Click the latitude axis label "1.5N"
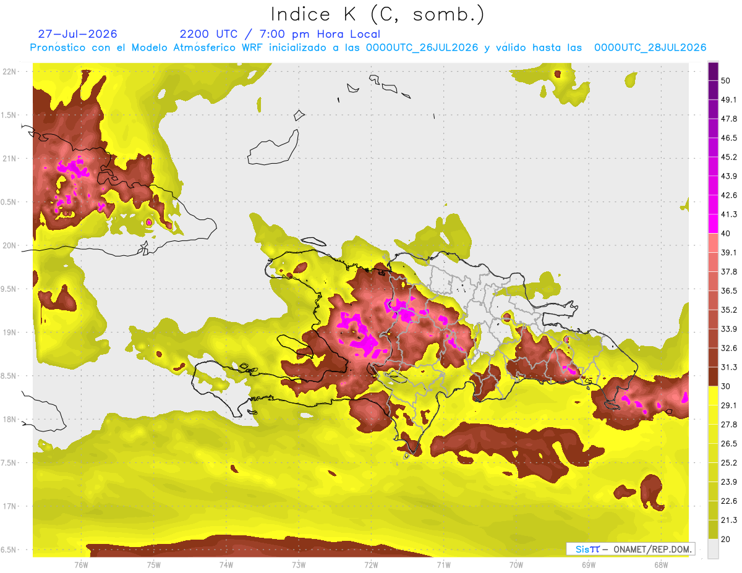This screenshot has height=573, width=742. coord(9,115)
